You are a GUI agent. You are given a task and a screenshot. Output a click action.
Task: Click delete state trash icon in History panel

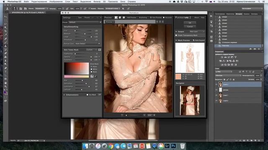point(259,49)
